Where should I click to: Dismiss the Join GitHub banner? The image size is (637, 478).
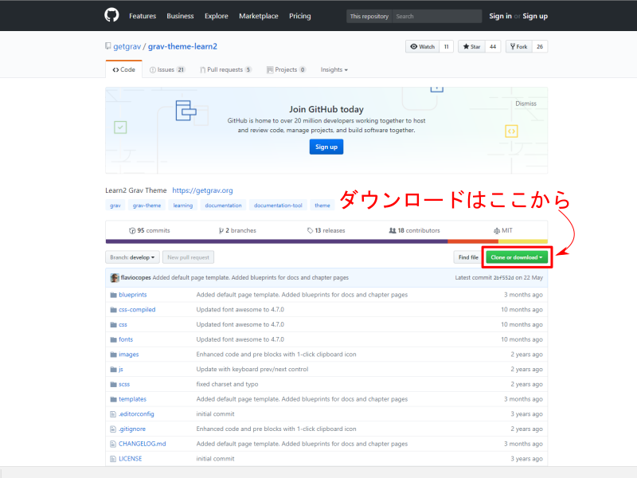[x=526, y=104]
